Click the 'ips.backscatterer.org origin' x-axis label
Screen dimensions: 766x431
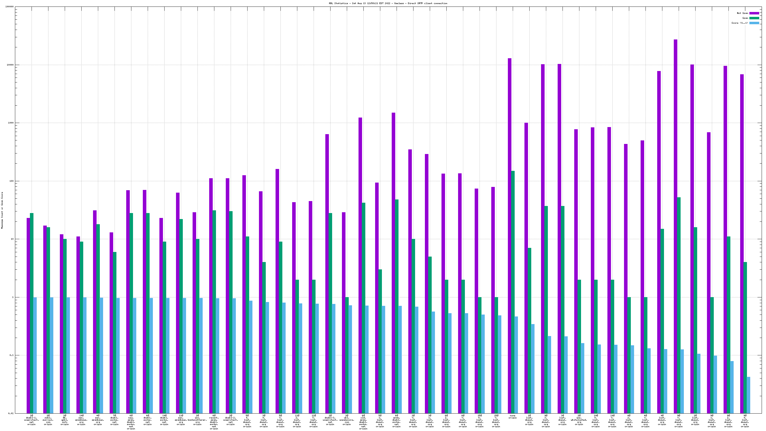pos(197,420)
